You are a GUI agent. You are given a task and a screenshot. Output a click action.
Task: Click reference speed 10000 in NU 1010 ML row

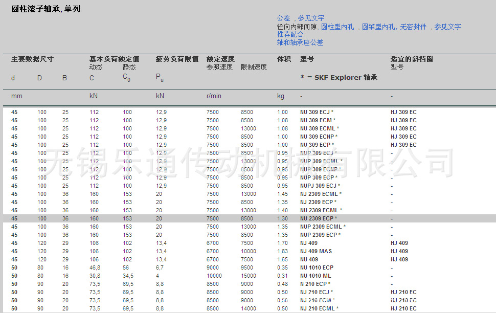point(214,276)
